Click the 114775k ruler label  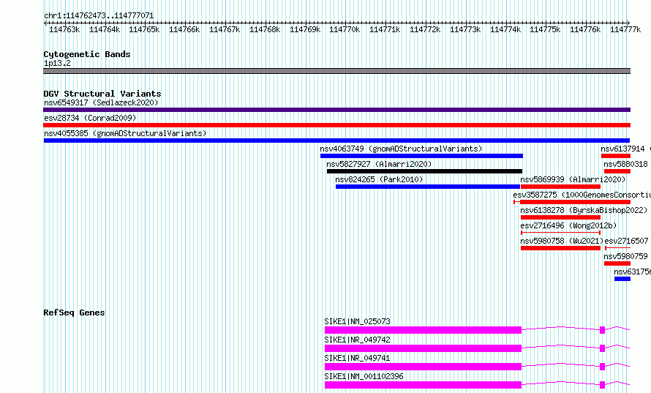(545, 30)
